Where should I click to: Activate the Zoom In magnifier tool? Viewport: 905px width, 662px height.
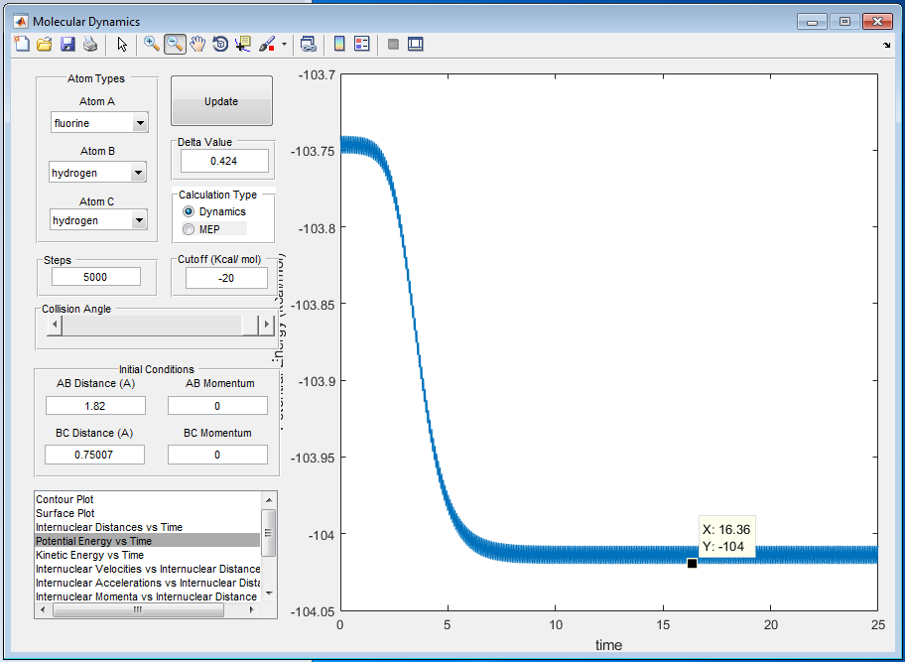tap(152, 44)
